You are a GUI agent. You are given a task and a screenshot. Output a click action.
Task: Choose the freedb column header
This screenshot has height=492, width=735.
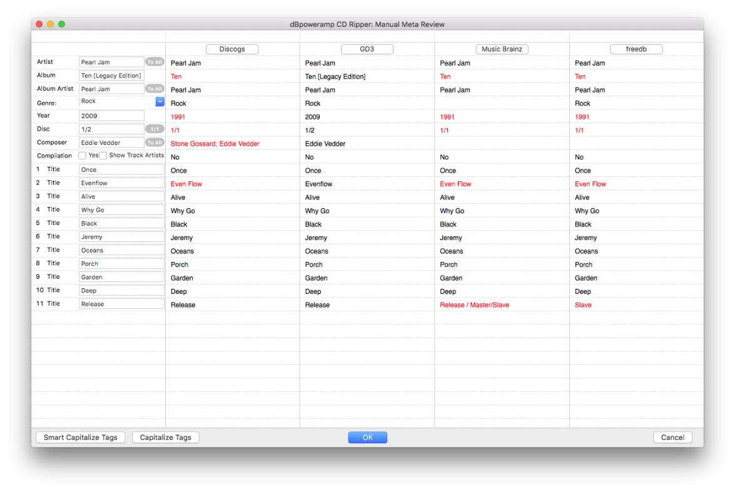(636, 49)
